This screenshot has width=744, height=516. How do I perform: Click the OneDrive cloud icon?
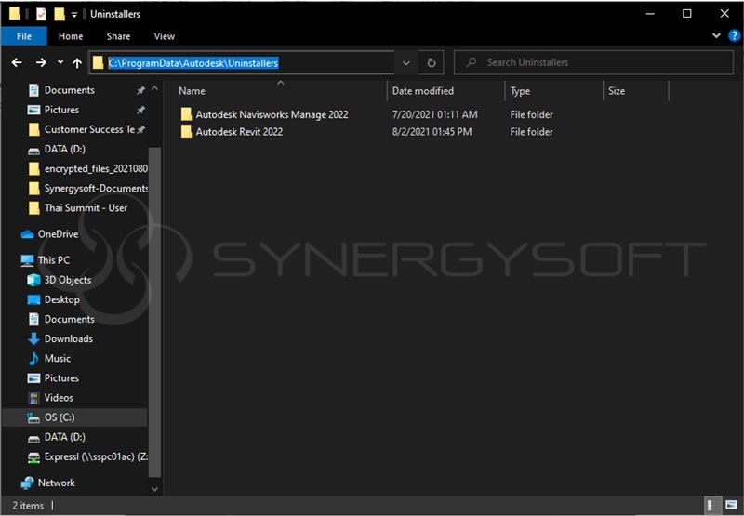[28, 234]
